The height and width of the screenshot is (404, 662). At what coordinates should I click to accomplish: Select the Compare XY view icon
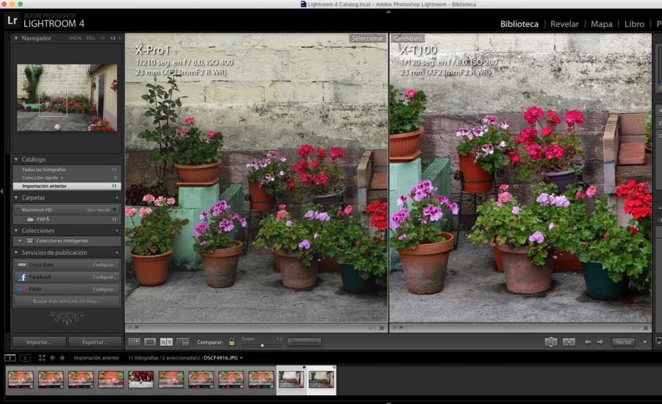pos(166,342)
